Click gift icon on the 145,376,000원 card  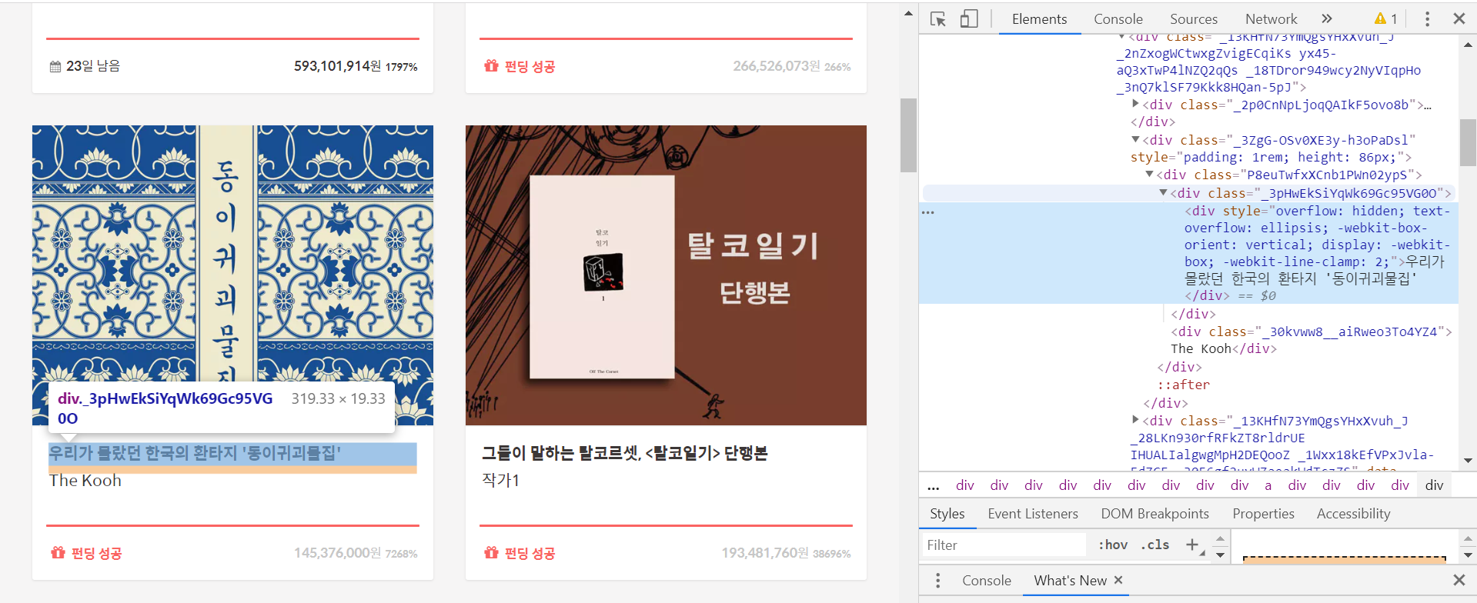(x=58, y=552)
